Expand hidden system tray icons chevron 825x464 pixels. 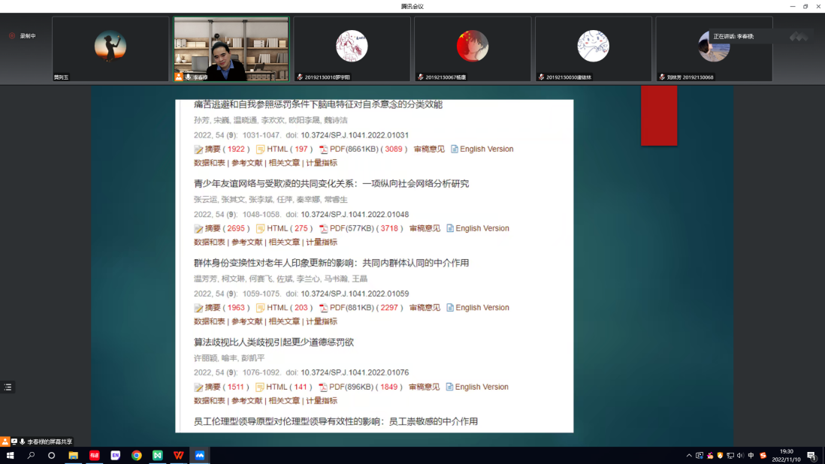(689, 456)
